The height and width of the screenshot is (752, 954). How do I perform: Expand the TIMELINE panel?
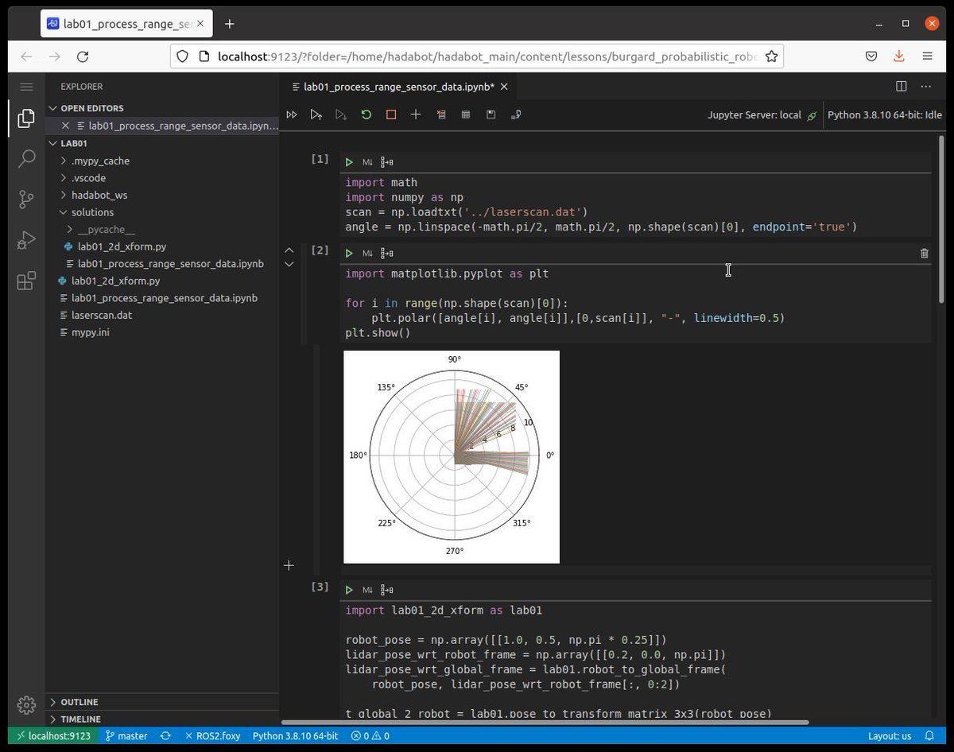pyautogui.click(x=161, y=719)
